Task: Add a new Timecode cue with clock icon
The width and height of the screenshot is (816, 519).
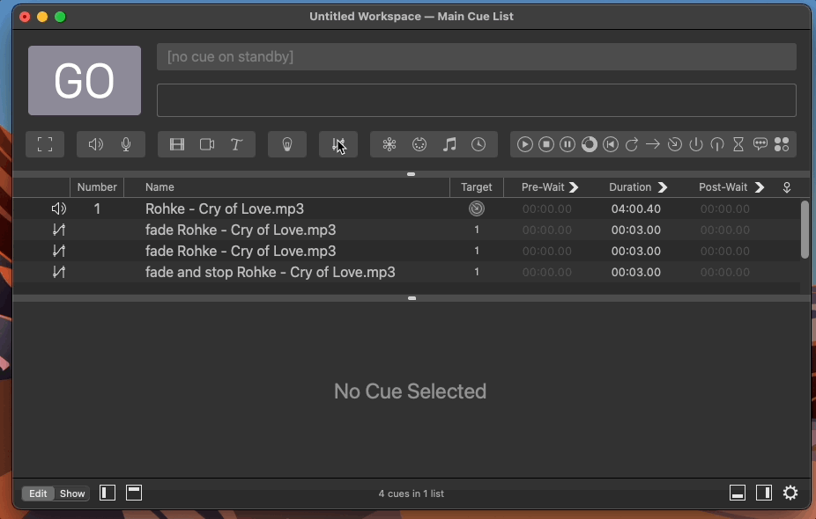Action: coord(478,144)
